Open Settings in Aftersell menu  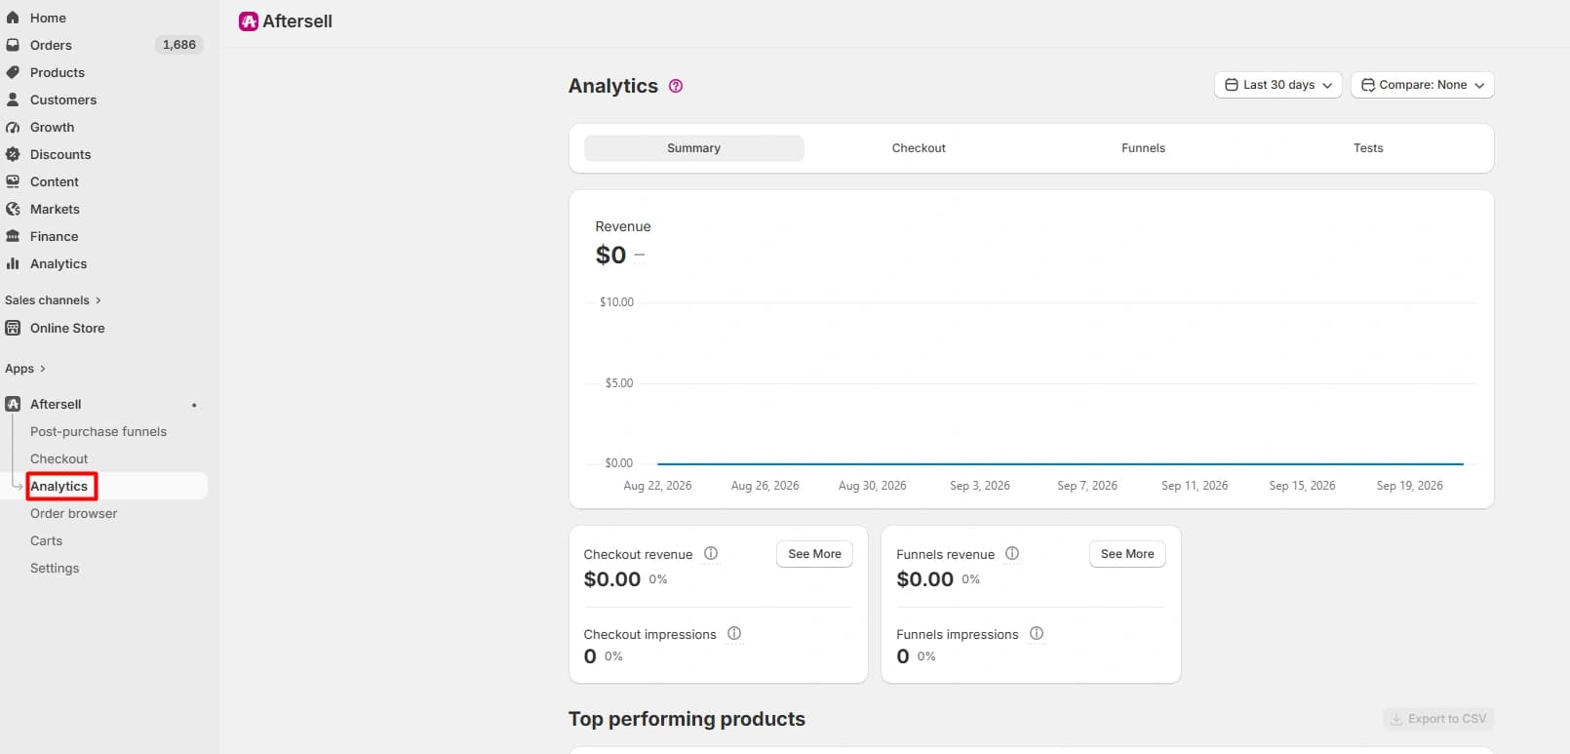click(x=55, y=568)
